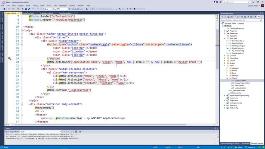This screenshot has width=265, height=149.
Task: Click the signed-in account name
Action: point(253,5)
